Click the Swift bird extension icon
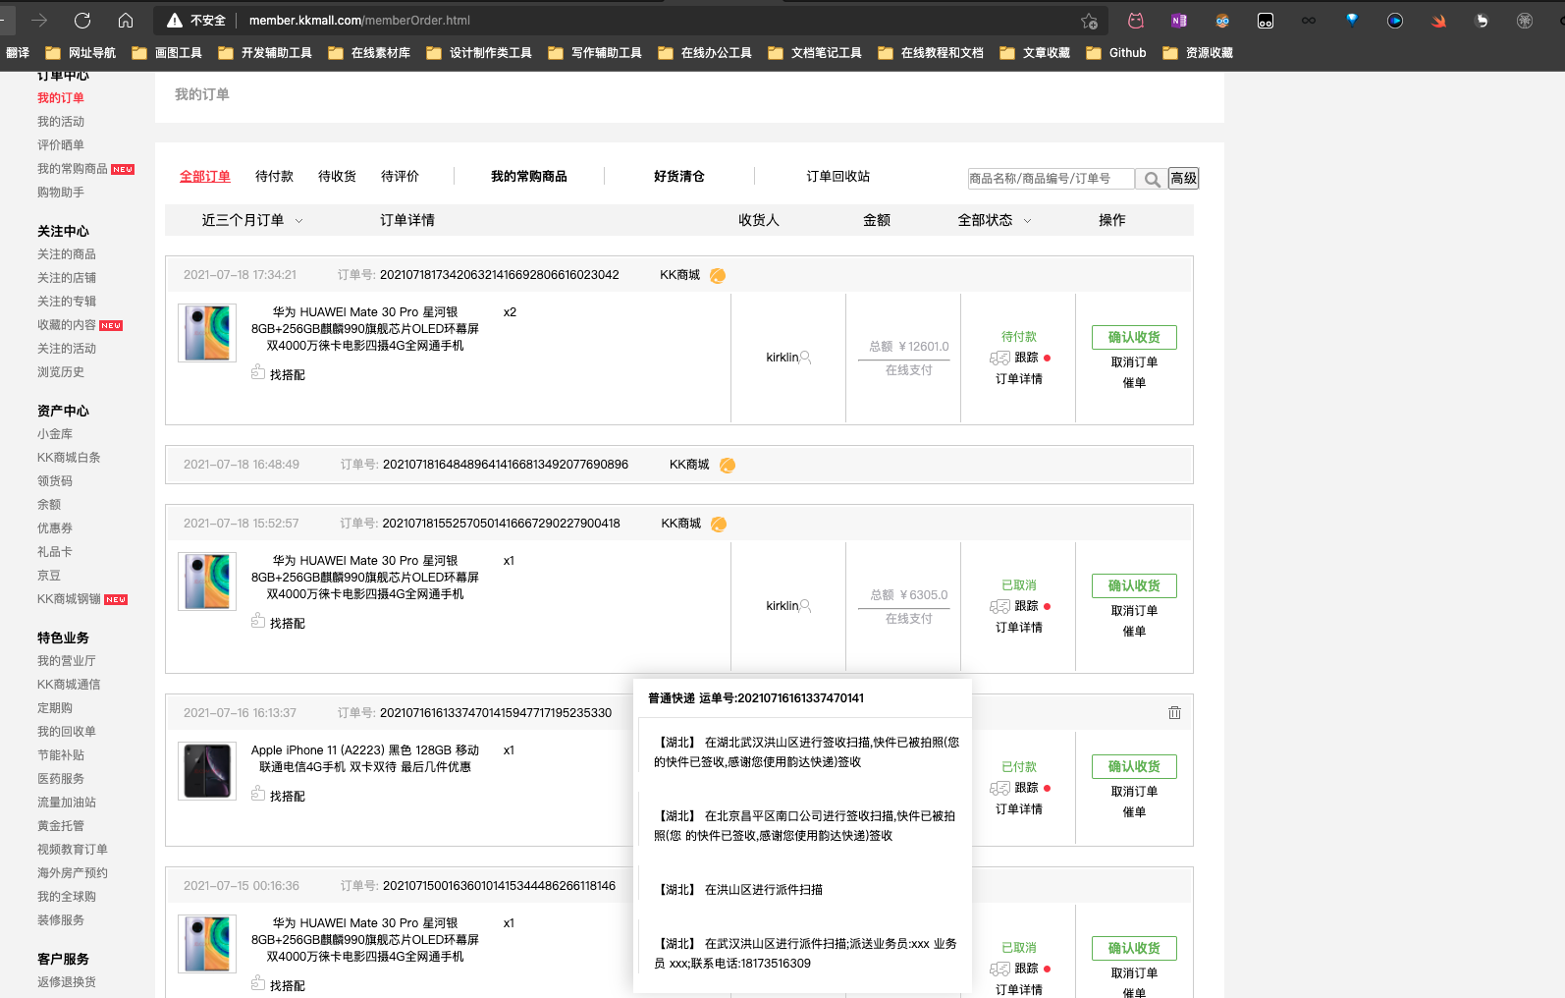The width and height of the screenshot is (1565, 998). pyautogui.click(x=1438, y=21)
